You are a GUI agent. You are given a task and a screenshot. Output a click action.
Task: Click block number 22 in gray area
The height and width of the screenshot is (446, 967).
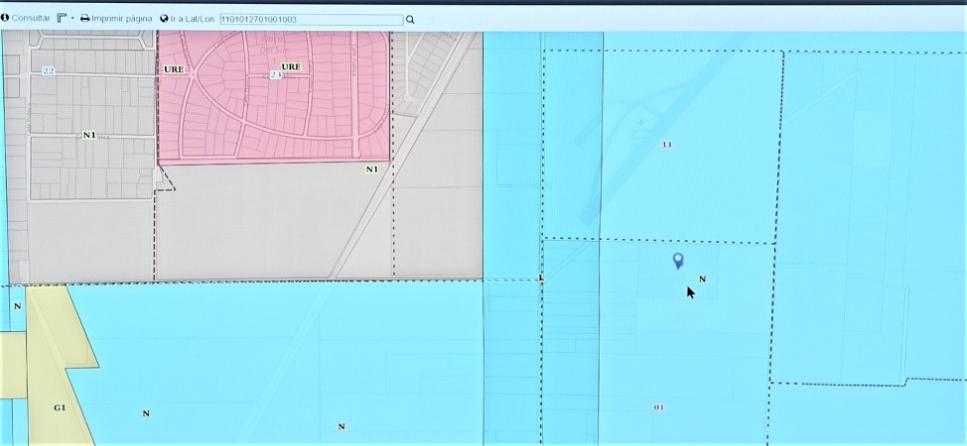tap(48, 70)
